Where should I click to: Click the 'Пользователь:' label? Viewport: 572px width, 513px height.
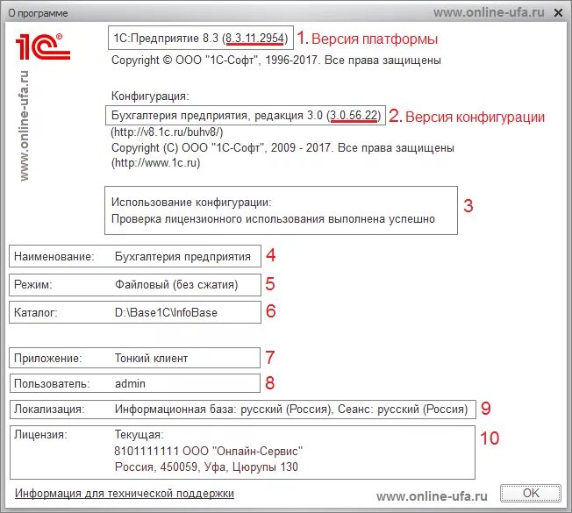52,383
